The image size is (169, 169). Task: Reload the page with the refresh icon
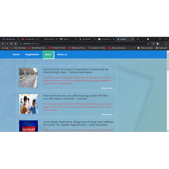coord(11,44)
